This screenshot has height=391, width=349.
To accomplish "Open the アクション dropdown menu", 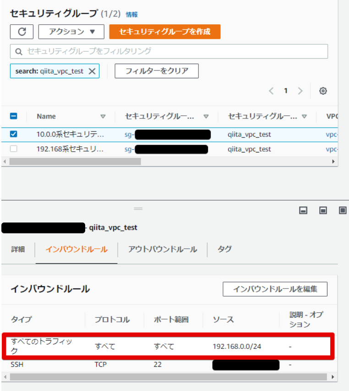I will pyautogui.click(x=71, y=32).
